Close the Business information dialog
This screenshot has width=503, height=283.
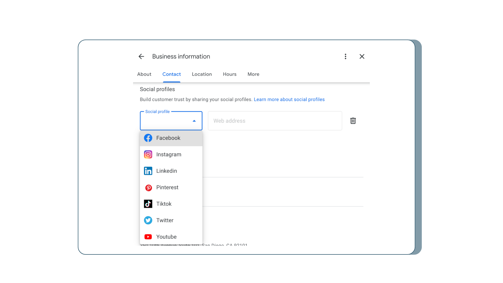pyautogui.click(x=362, y=57)
